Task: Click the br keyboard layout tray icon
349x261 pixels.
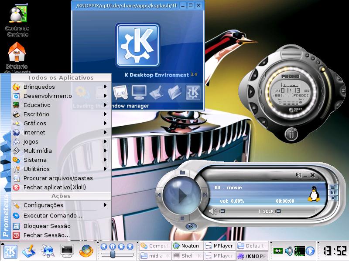Action: click(278, 251)
